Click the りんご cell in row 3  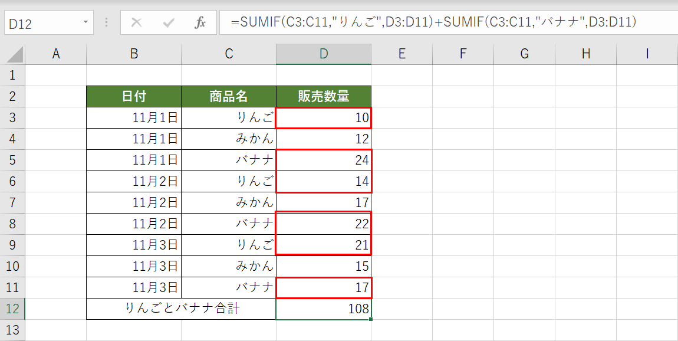coord(228,117)
